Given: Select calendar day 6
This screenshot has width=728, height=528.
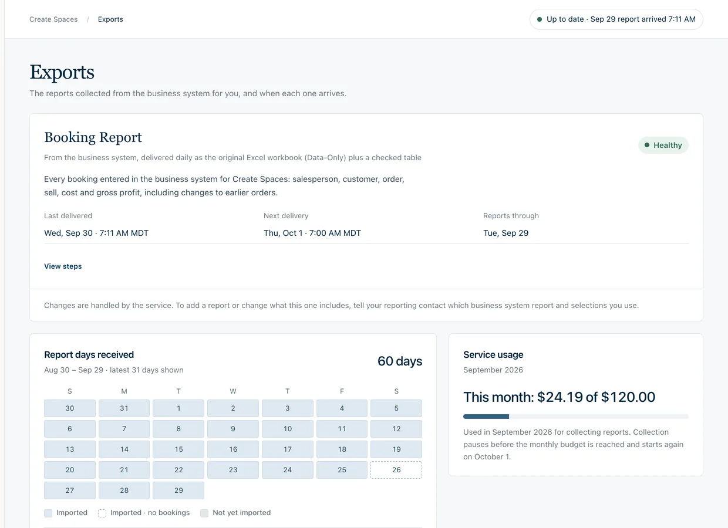Looking at the screenshot, I should pyautogui.click(x=70, y=429).
